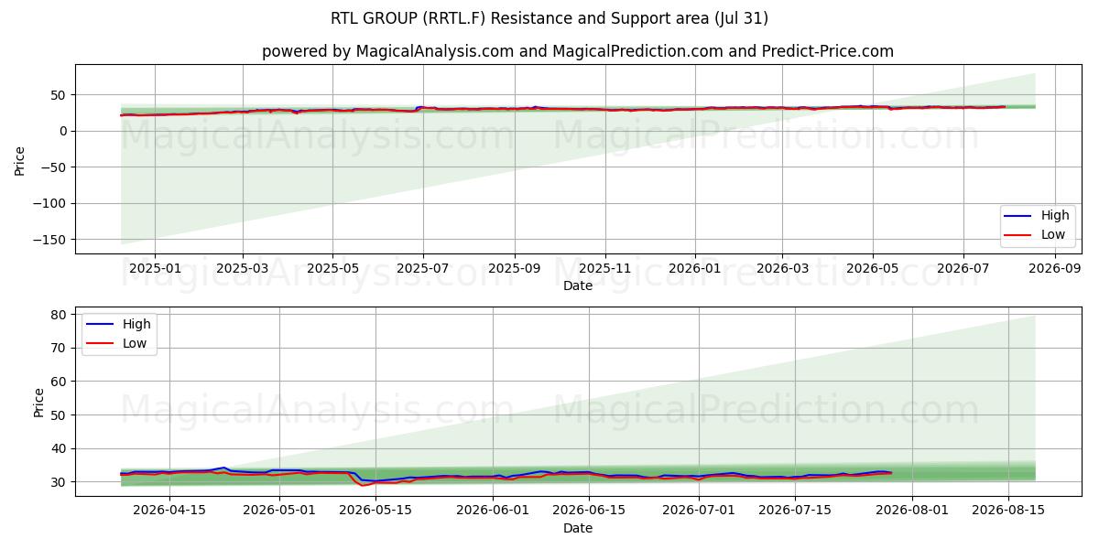1099x549 pixels.
Task: Click the '80' price tick on bottom chart
Action: pos(60,315)
